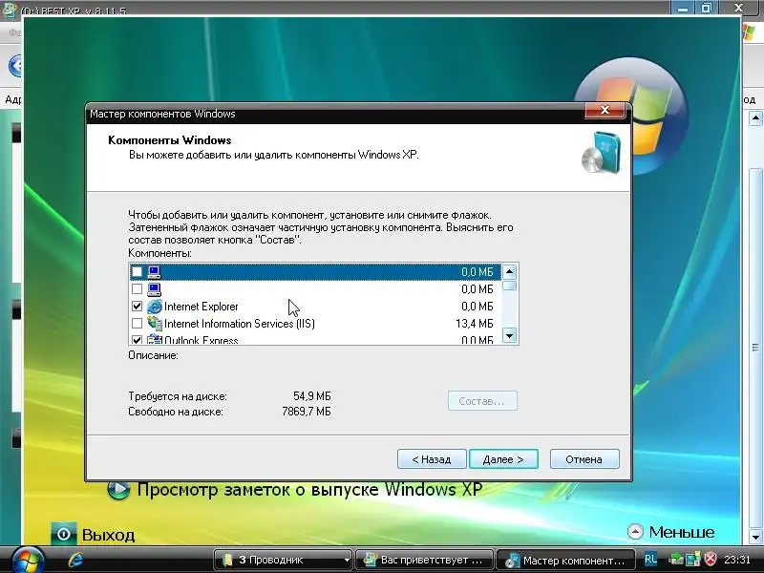The image size is (764, 573).
Task: Click the 23:31 taskbar clock
Action: [736, 560]
